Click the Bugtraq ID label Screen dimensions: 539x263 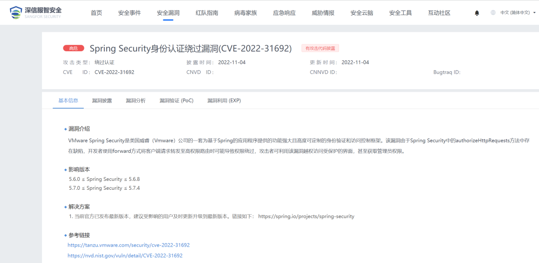pos(447,72)
